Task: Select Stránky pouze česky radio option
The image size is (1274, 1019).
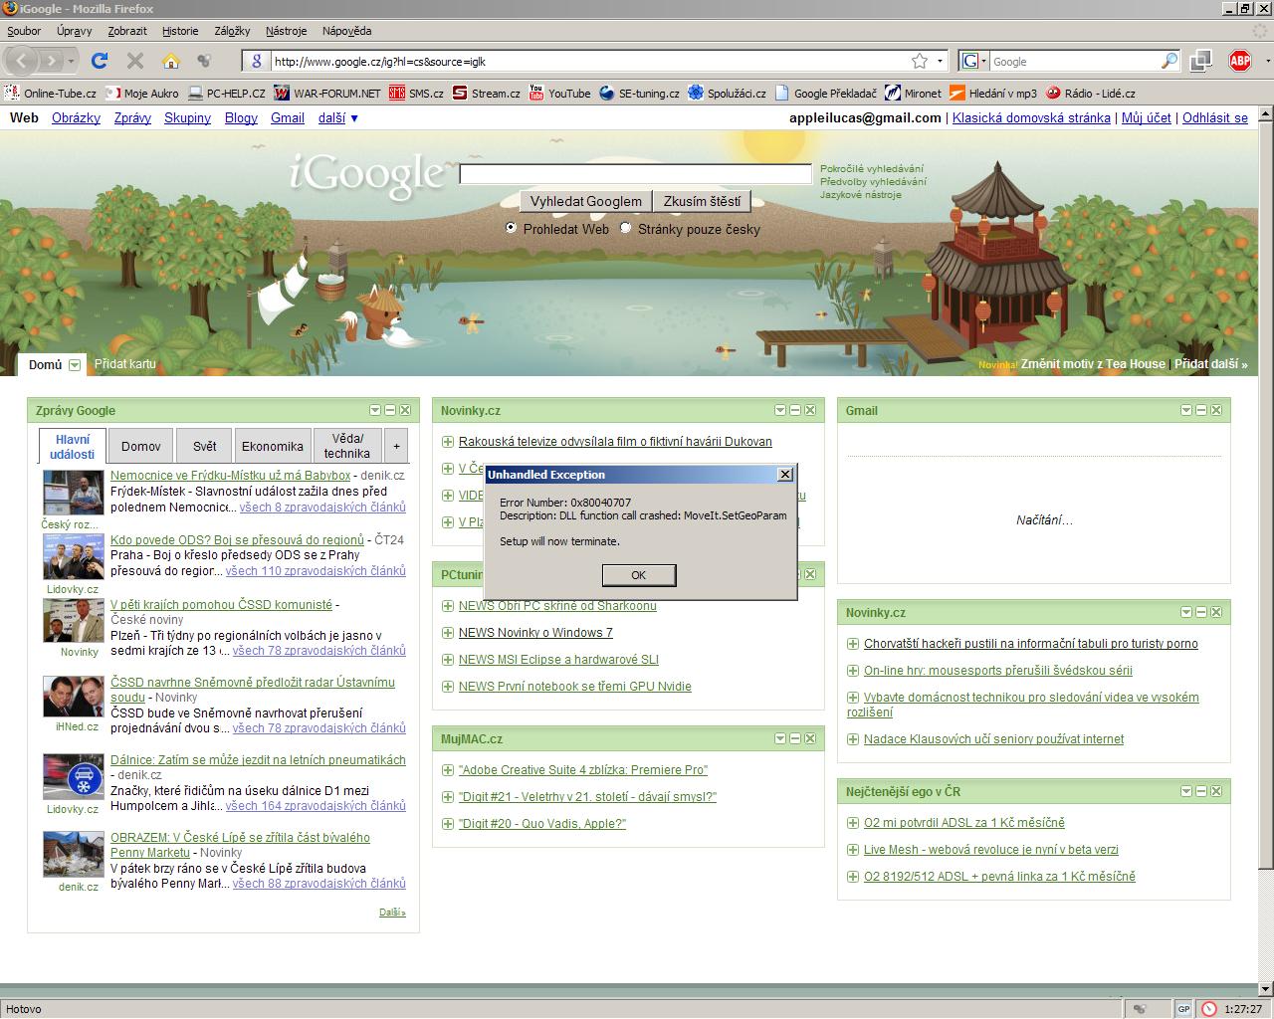Action: tap(626, 228)
